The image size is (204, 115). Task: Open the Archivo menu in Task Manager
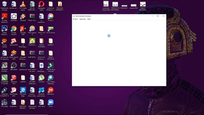click(75, 19)
